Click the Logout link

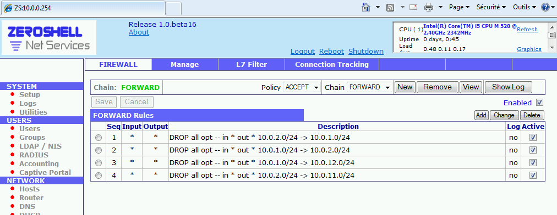303,52
